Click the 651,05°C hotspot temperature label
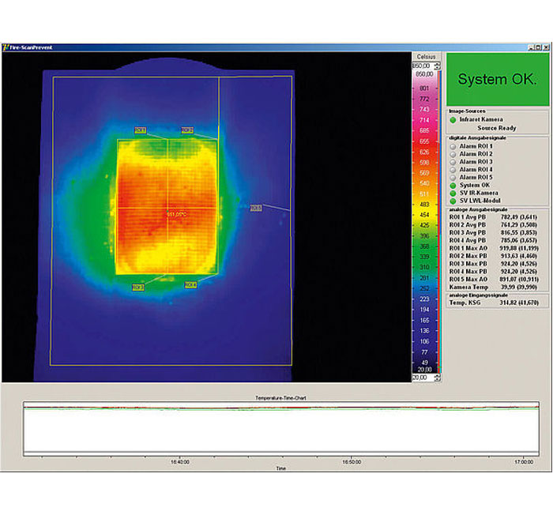This screenshot has height=515, width=553. tap(178, 214)
